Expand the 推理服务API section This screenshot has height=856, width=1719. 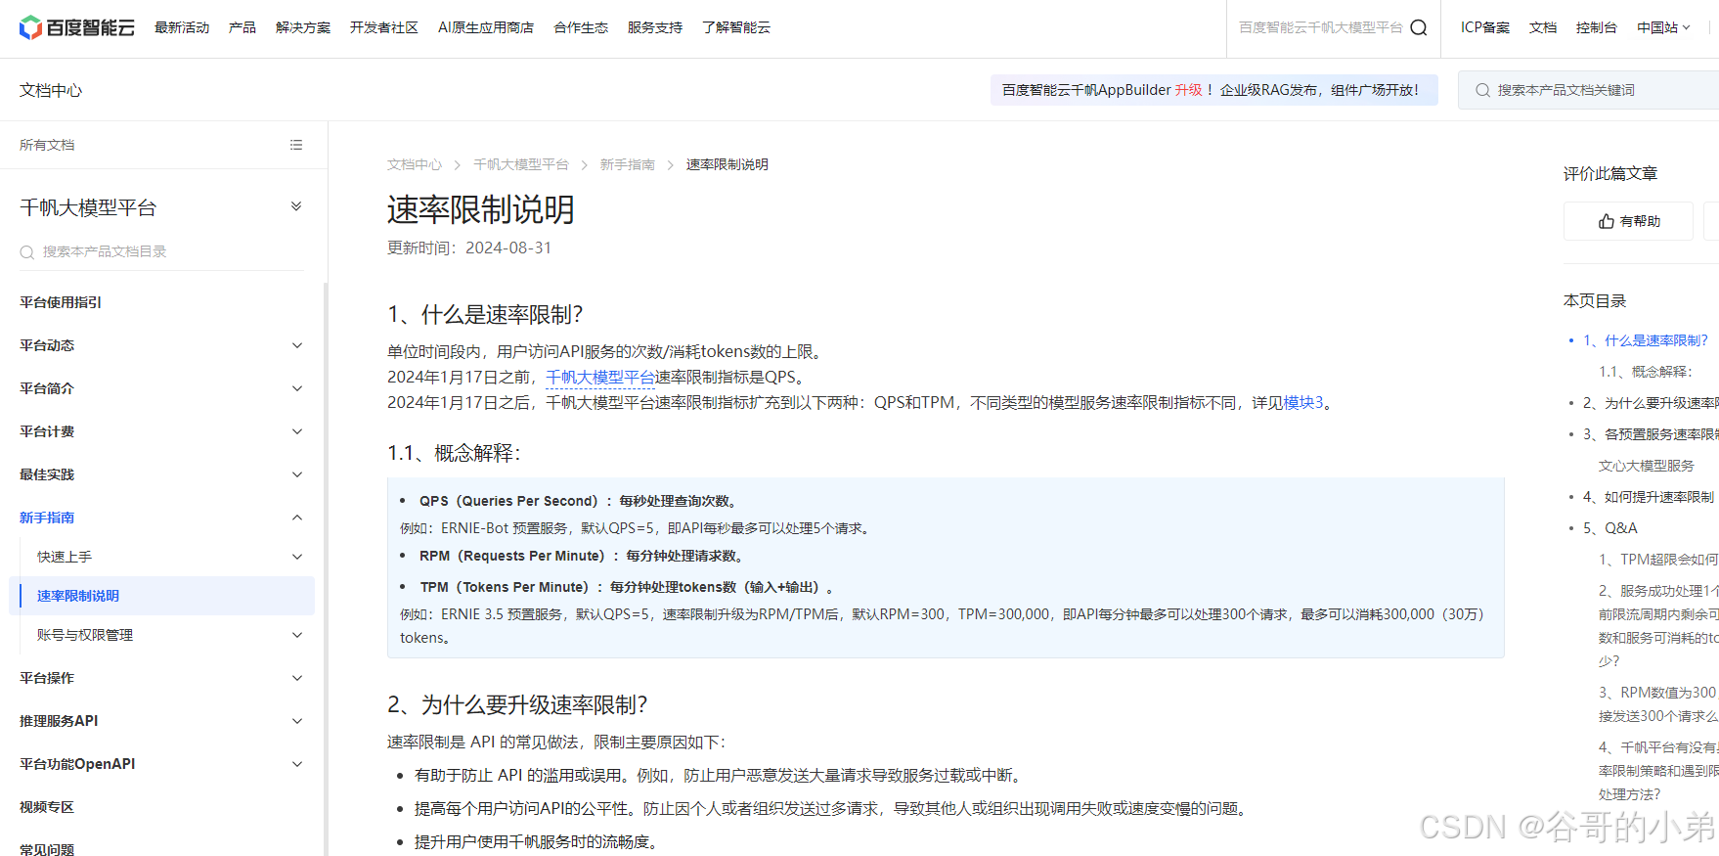coord(297,721)
